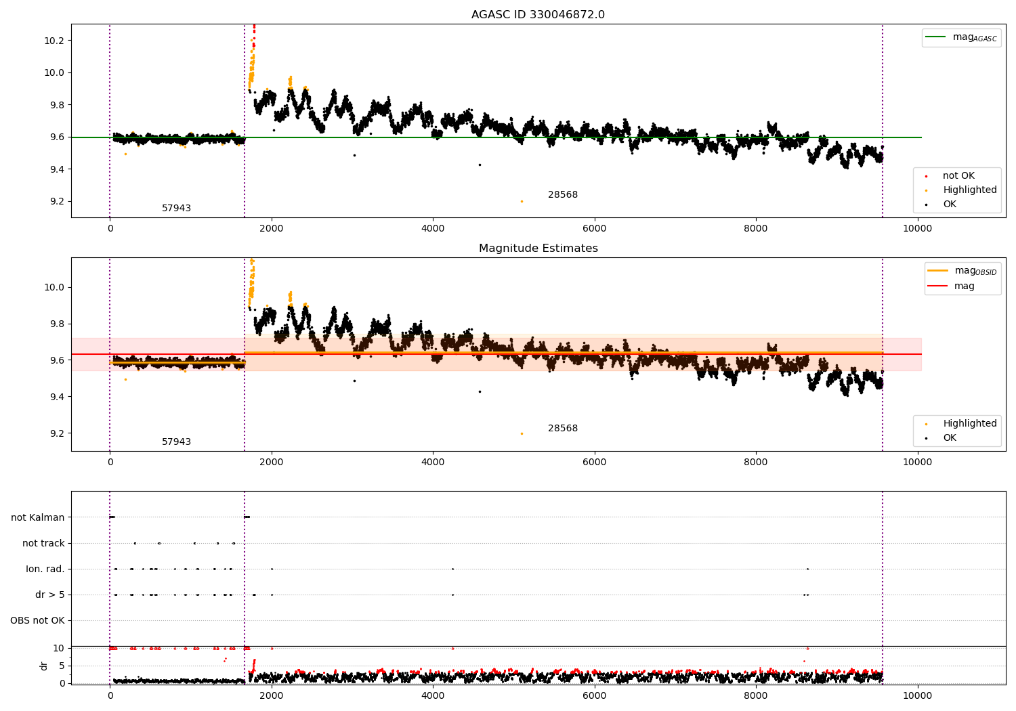Screen dimensions: 1016x711
Task: Click the "not Kalman" row label
Action: [38, 517]
